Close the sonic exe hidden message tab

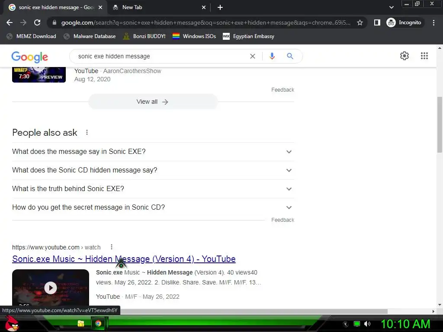(100, 7)
